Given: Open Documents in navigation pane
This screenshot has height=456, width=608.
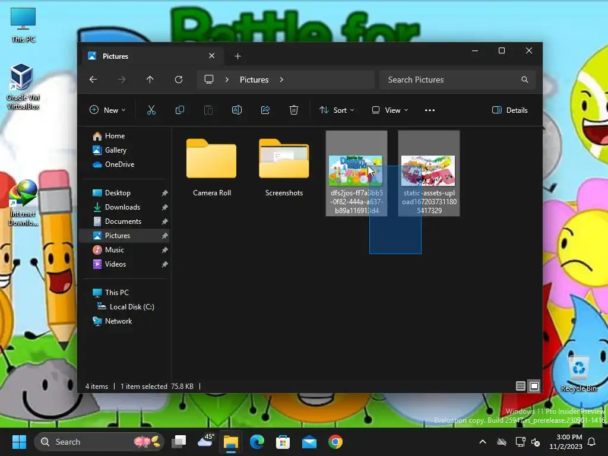Looking at the screenshot, I should tap(123, 221).
